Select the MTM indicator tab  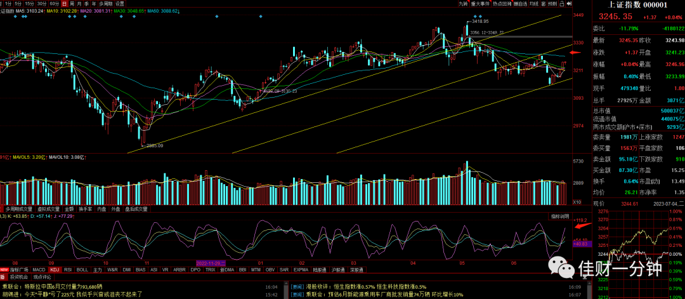(256, 270)
